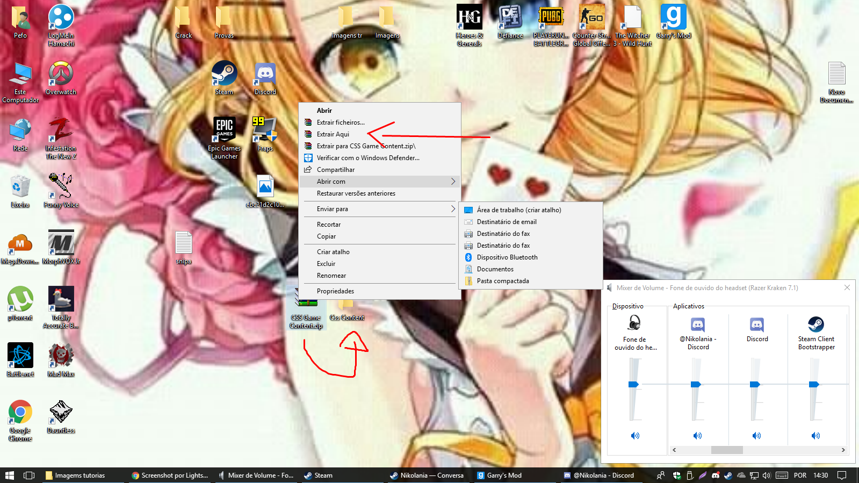The image size is (859, 483).
Task: Open the Novo Documento text file
Action: tap(836, 82)
